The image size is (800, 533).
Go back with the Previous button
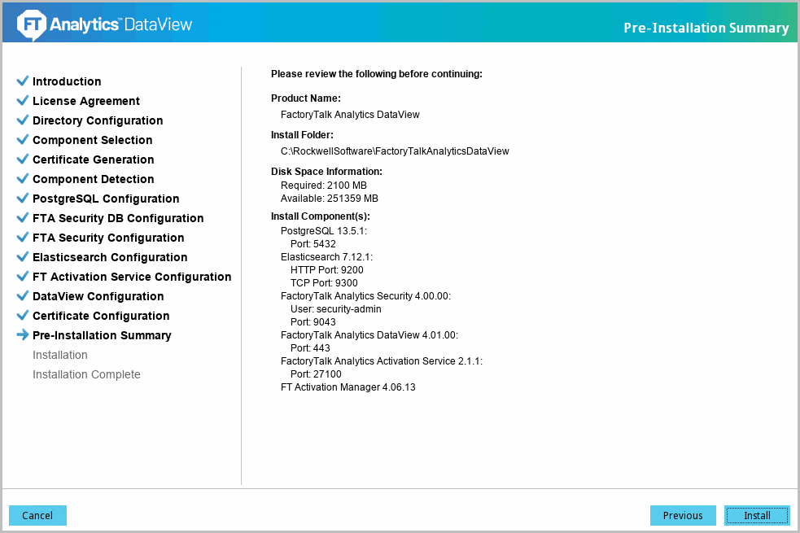pos(682,515)
